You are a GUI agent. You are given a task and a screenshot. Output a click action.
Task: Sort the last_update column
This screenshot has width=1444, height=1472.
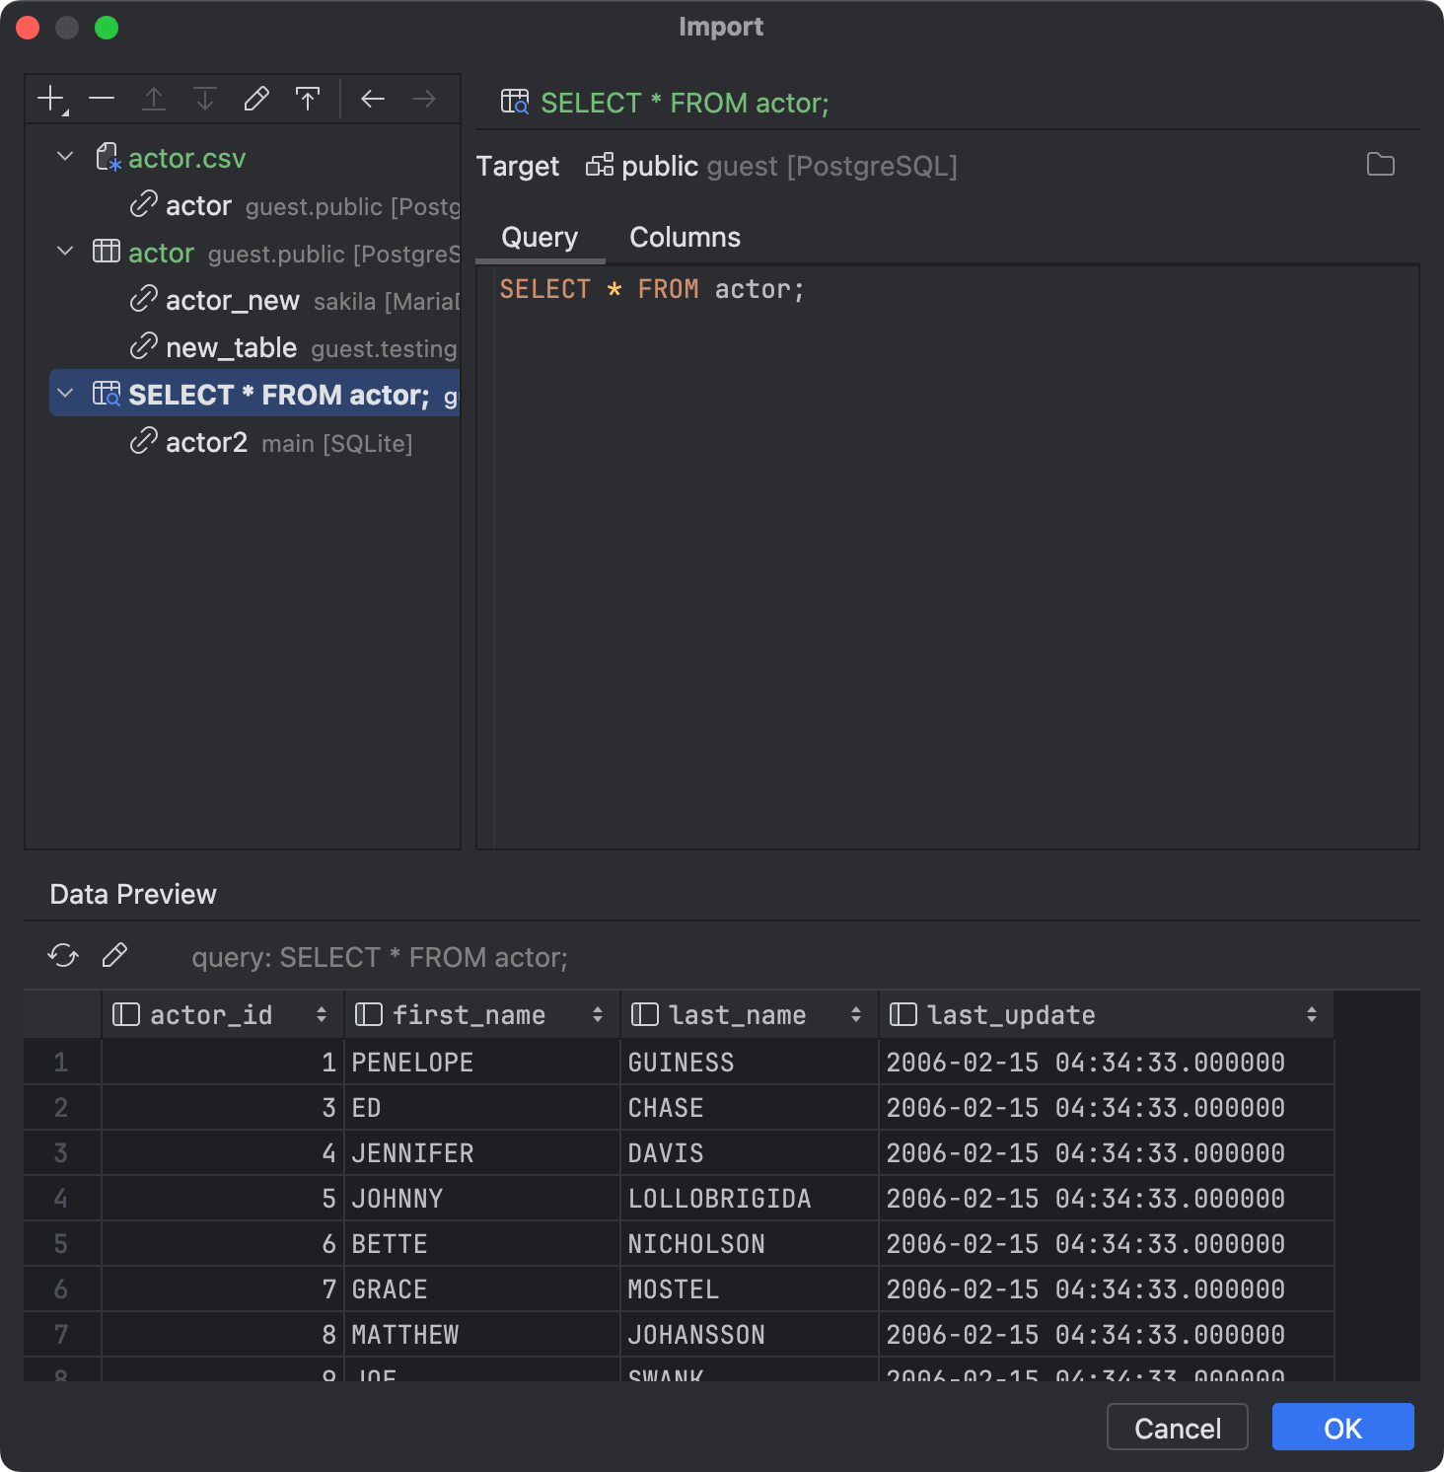pyautogui.click(x=1311, y=1014)
